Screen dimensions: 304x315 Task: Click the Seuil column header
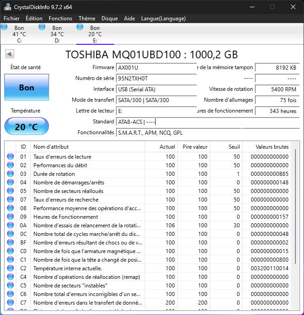(x=226, y=146)
